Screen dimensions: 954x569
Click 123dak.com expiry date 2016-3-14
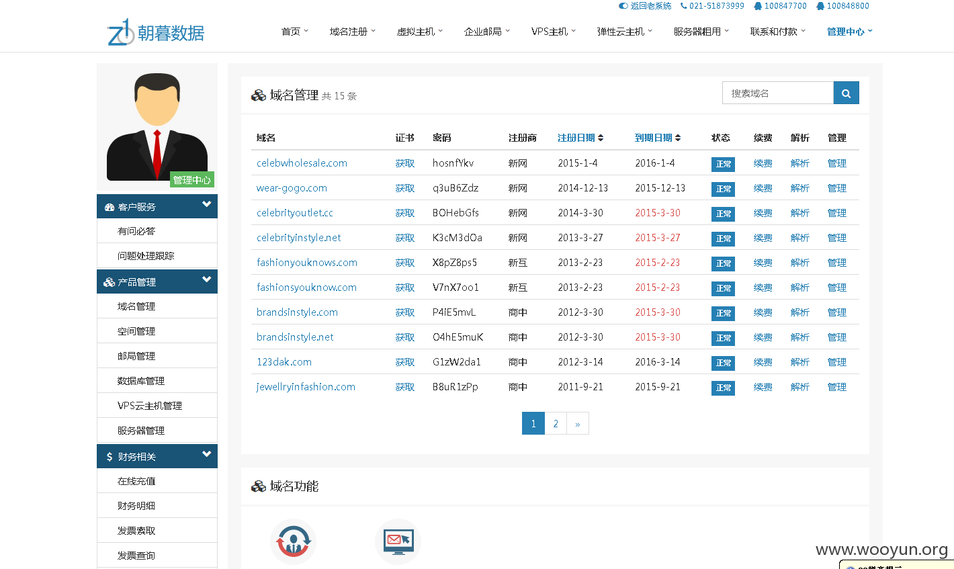[658, 362]
